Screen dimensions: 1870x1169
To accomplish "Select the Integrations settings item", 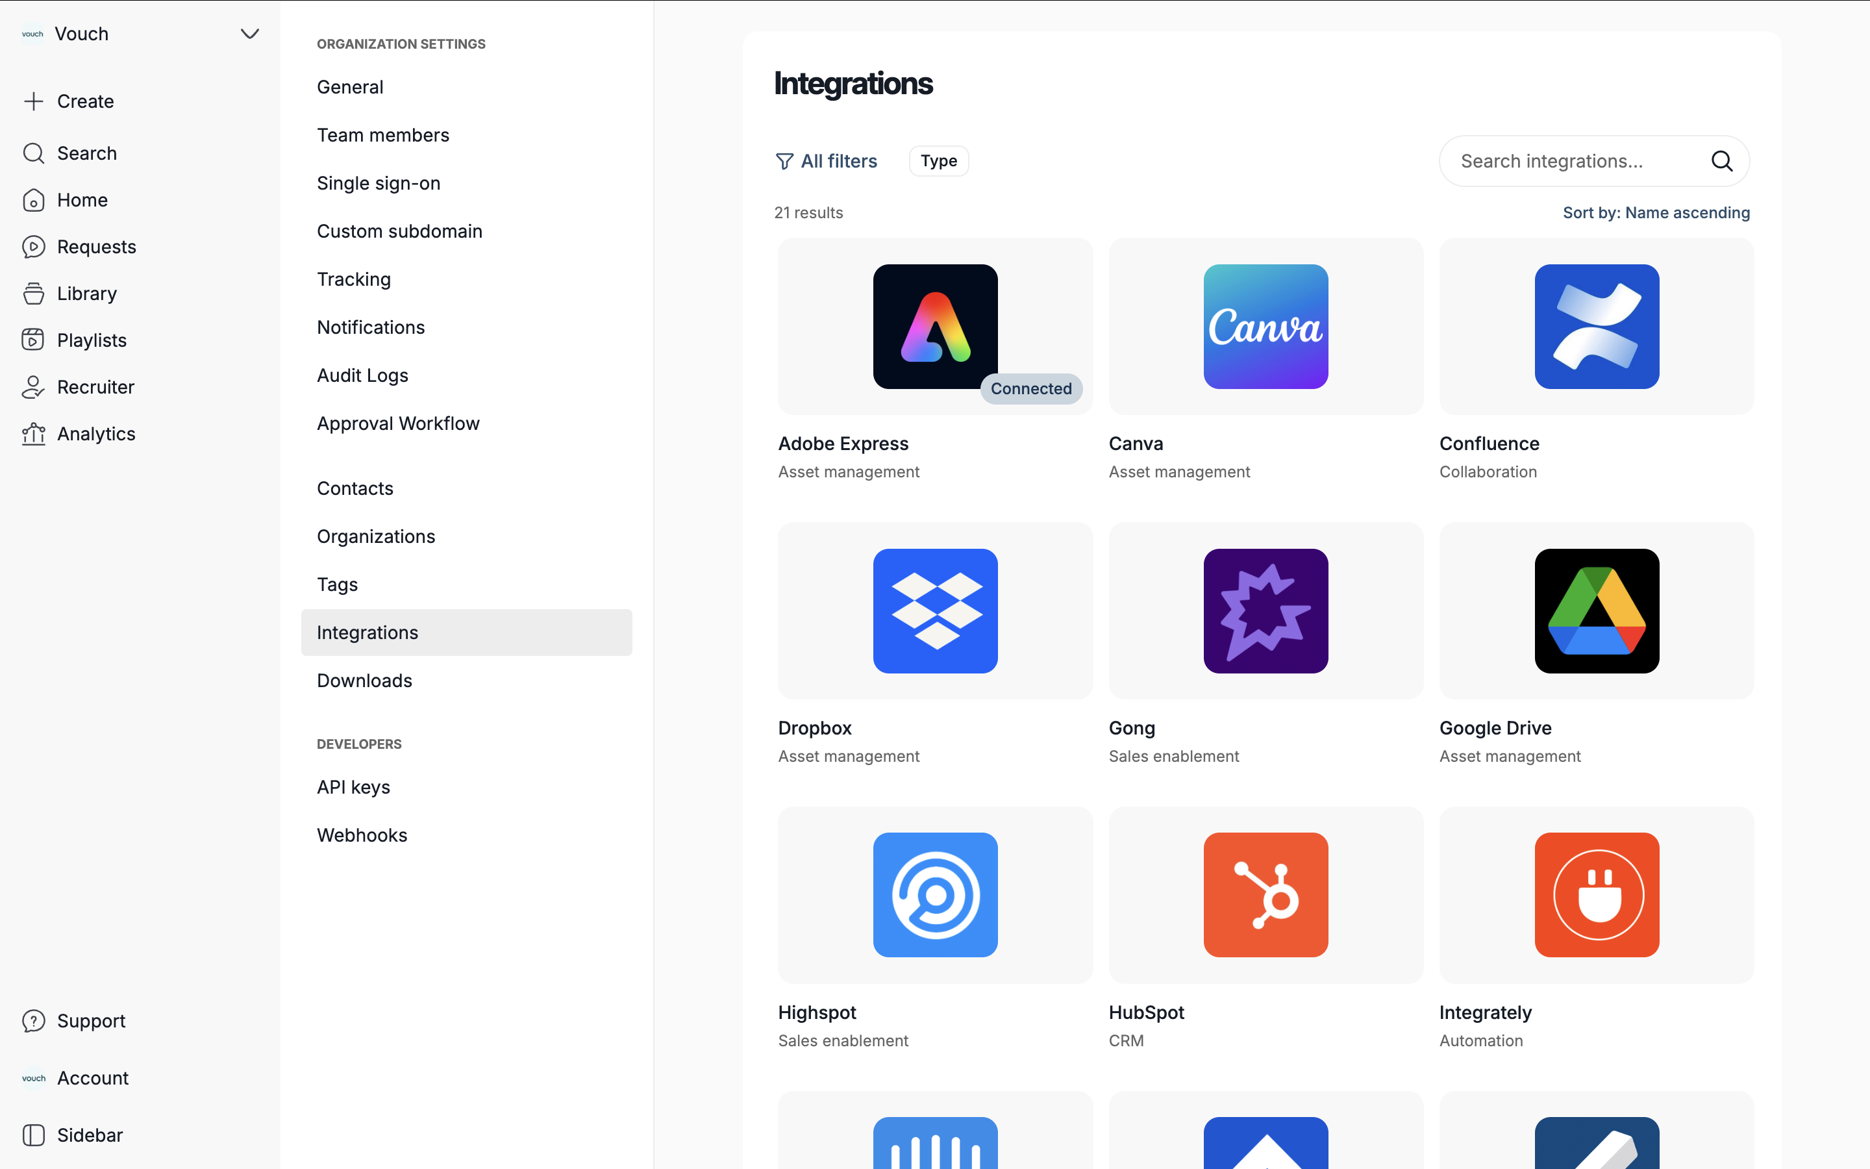I will [467, 633].
